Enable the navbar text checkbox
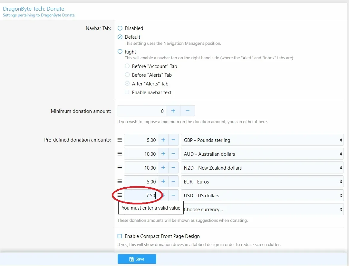Viewport: 349px width, 266px height. pyautogui.click(x=127, y=92)
